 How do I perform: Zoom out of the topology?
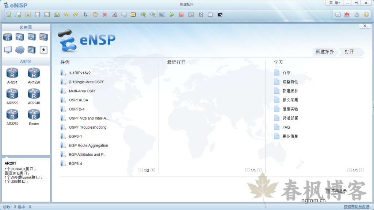pyautogui.click(x=153, y=15)
